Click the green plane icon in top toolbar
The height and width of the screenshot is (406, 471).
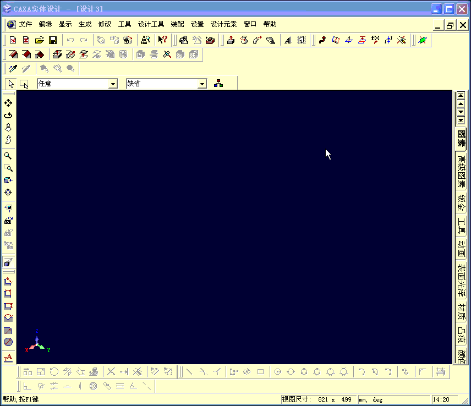(423, 40)
